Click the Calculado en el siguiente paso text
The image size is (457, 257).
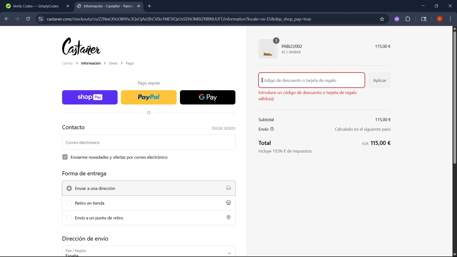pyautogui.click(x=363, y=129)
